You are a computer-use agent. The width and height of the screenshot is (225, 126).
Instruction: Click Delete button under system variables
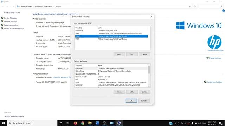point(144,92)
